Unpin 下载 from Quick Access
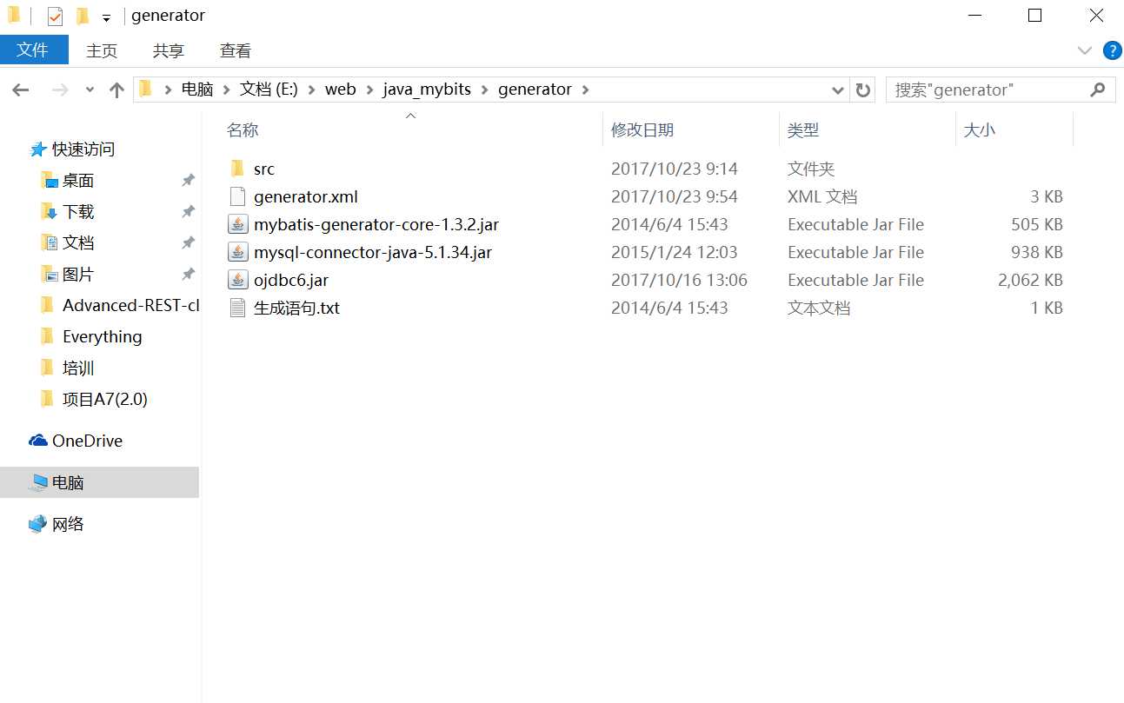 coord(188,212)
